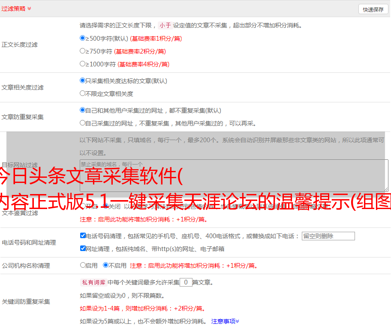Click the red (基础费率1积分/篇) note
Image resolution: width=391 pixels, height=329 pixels.
tap(156, 39)
